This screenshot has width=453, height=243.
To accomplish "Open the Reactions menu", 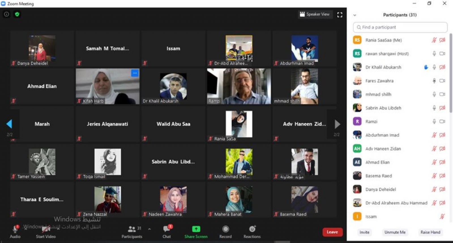I will click(252, 231).
